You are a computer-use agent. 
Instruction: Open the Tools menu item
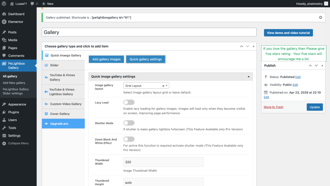12,128
